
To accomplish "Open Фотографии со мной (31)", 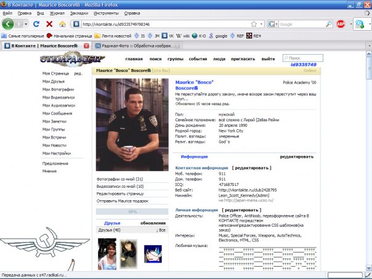I will [119, 179].
